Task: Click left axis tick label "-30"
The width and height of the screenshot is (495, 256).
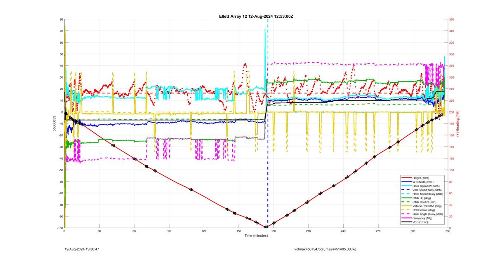Action: click(x=61, y=147)
